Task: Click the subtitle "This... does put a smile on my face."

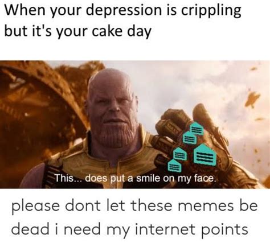Action: 136,179
